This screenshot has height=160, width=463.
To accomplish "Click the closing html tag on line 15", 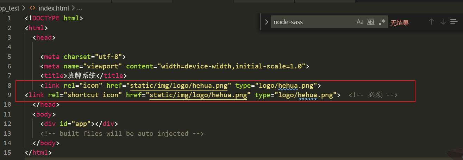I will click(38, 153).
